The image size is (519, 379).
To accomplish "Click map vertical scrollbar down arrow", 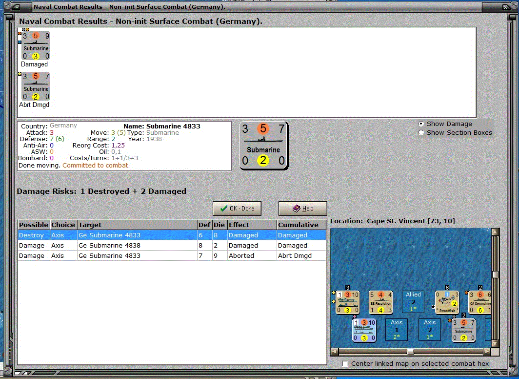I will click(495, 343).
